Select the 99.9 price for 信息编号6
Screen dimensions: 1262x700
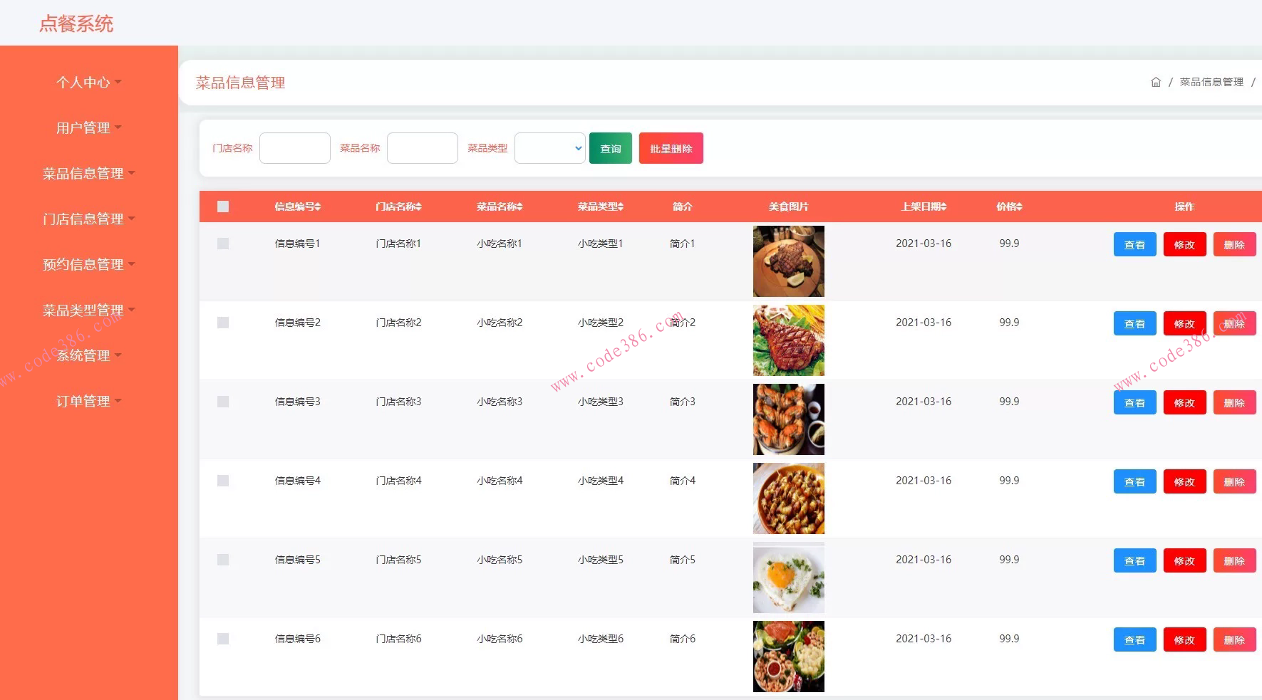pyautogui.click(x=1009, y=639)
